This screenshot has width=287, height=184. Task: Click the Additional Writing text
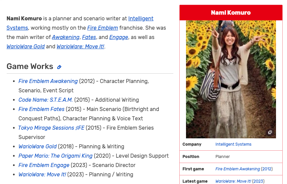point(117,100)
